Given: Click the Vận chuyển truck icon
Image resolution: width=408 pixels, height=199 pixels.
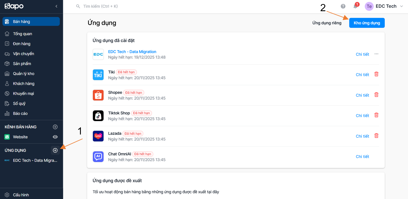Looking at the screenshot, I should [x=7, y=54].
